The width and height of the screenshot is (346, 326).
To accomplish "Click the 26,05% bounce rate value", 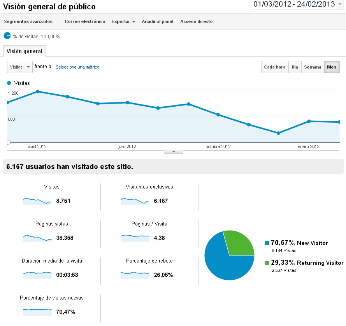I will 163,275.
